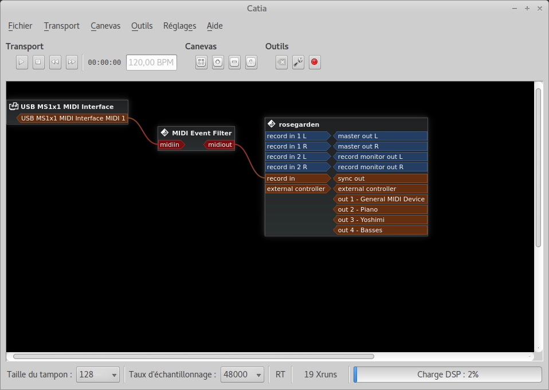Select 'out 3 - Yoshimi' port
The width and height of the screenshot is (549, 390).
click(x=381, y=220)
